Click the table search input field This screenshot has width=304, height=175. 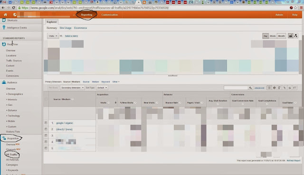(236, 88)
